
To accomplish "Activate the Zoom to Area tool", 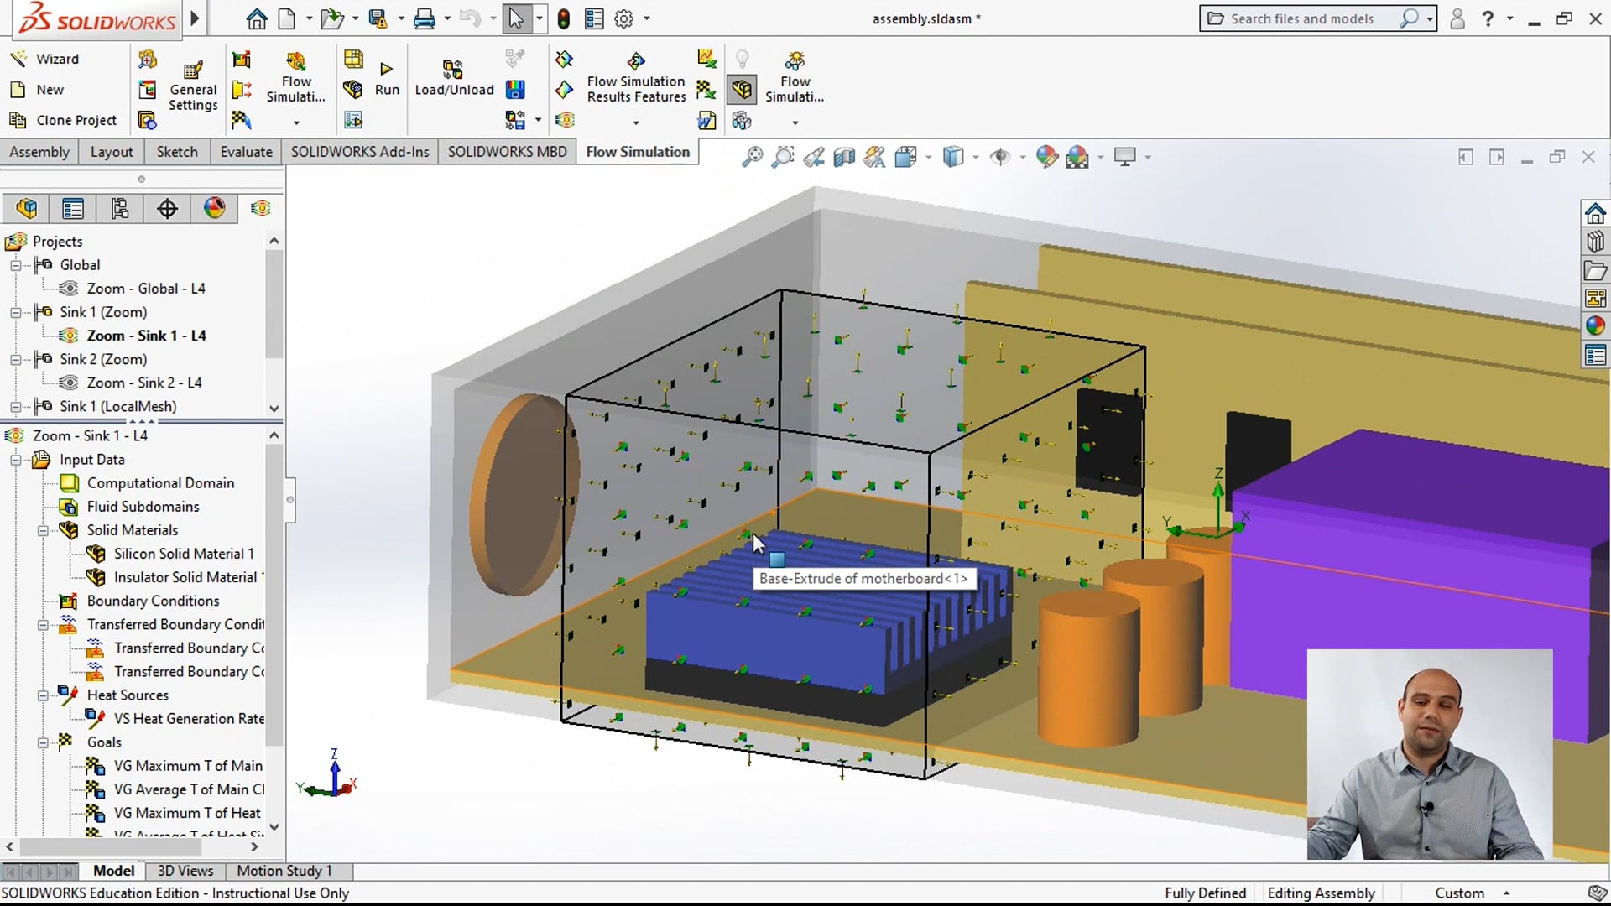I will click(783, 157).
